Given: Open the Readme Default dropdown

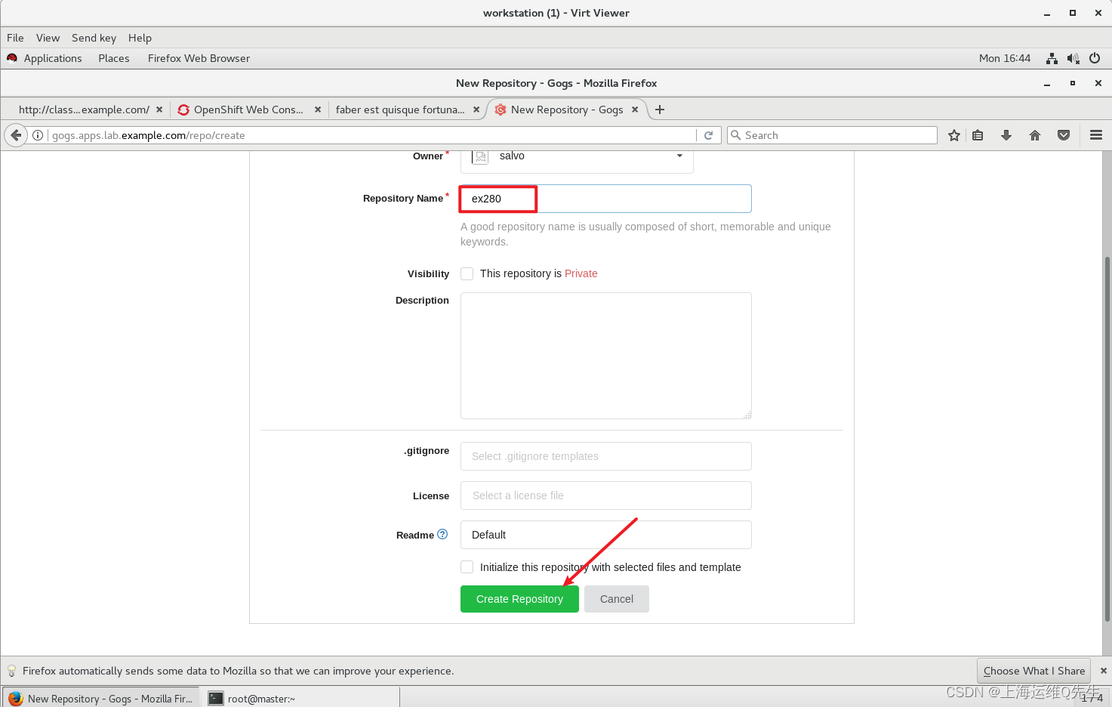Looking at the screenshot, I should tap(606, 535).
